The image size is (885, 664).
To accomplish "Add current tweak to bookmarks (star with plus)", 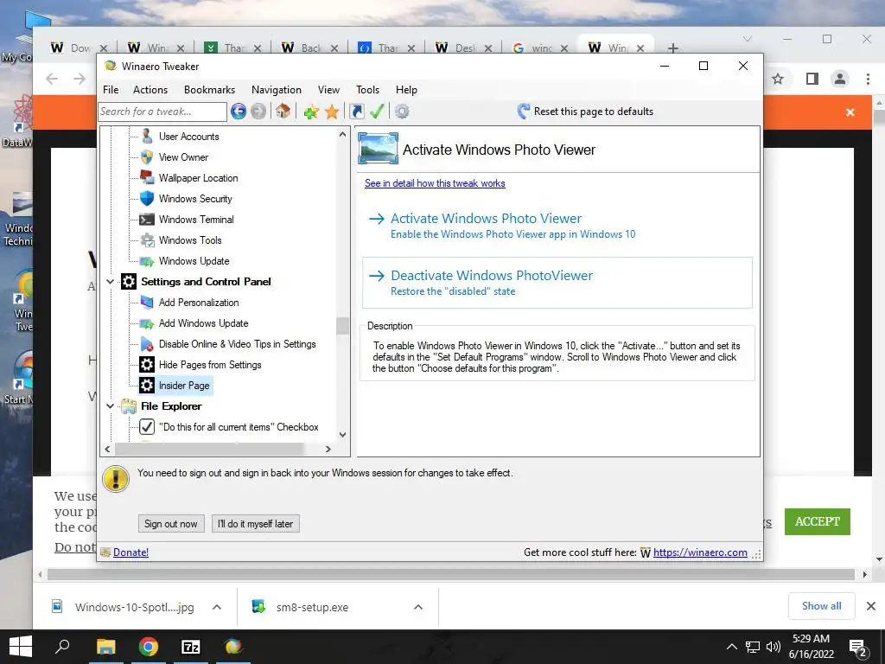I will 311,112.
